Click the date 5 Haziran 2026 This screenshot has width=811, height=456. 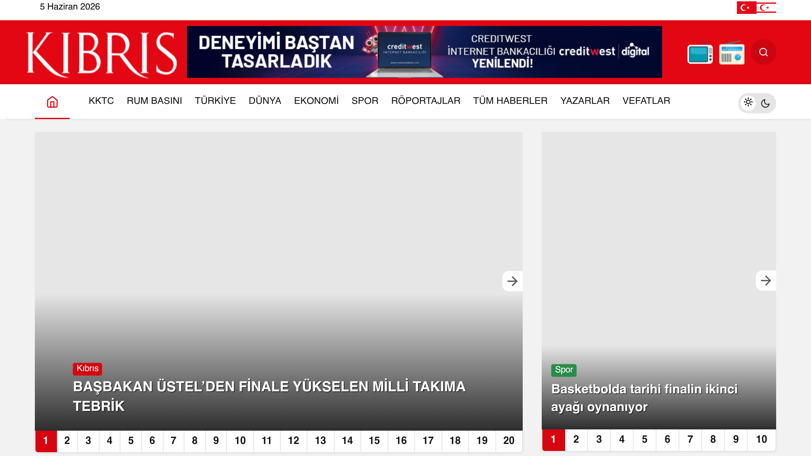(70, 7)
